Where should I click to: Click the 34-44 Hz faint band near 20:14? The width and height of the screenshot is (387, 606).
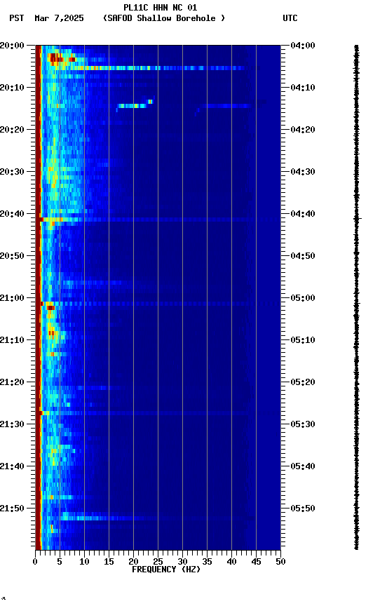tap(225, 105)
